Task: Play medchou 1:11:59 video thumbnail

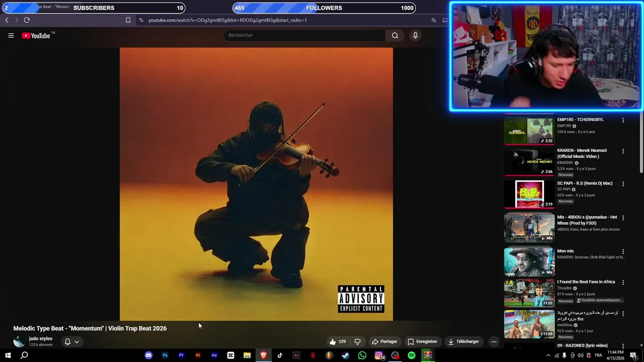Action: [x=529, y=324]
